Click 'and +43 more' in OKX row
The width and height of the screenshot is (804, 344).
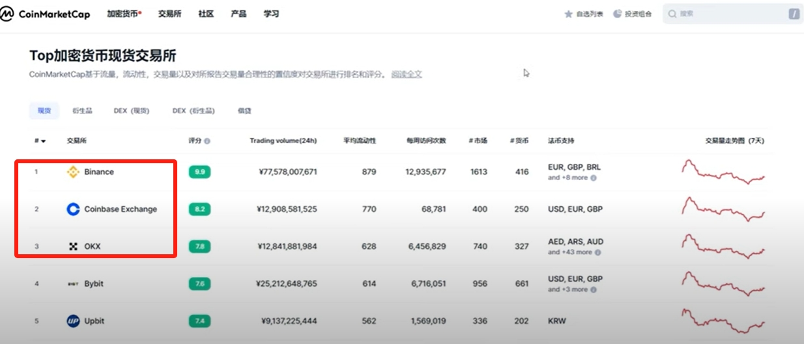pyautogui.click(x=570, y=252)
